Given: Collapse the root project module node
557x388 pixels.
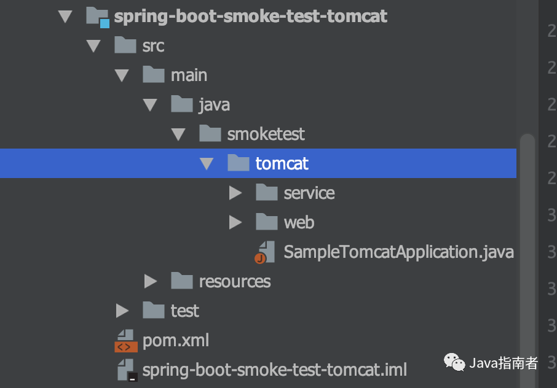Looking at the screenshot, I should (x=65, y=17).
